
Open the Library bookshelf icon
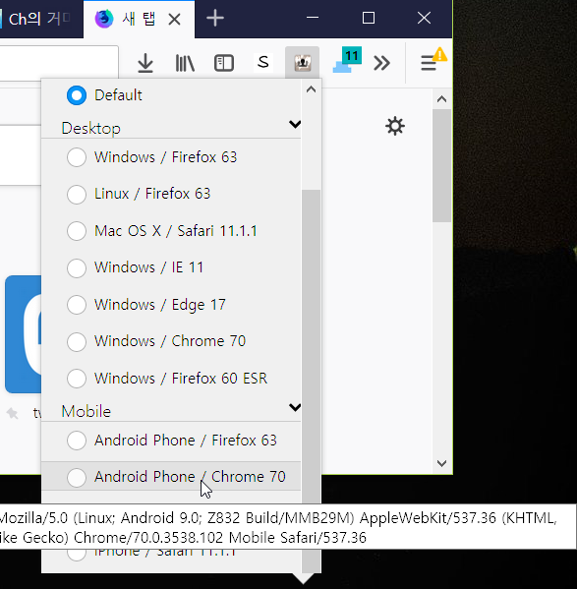pyautogui.click(x=185, y=63)
